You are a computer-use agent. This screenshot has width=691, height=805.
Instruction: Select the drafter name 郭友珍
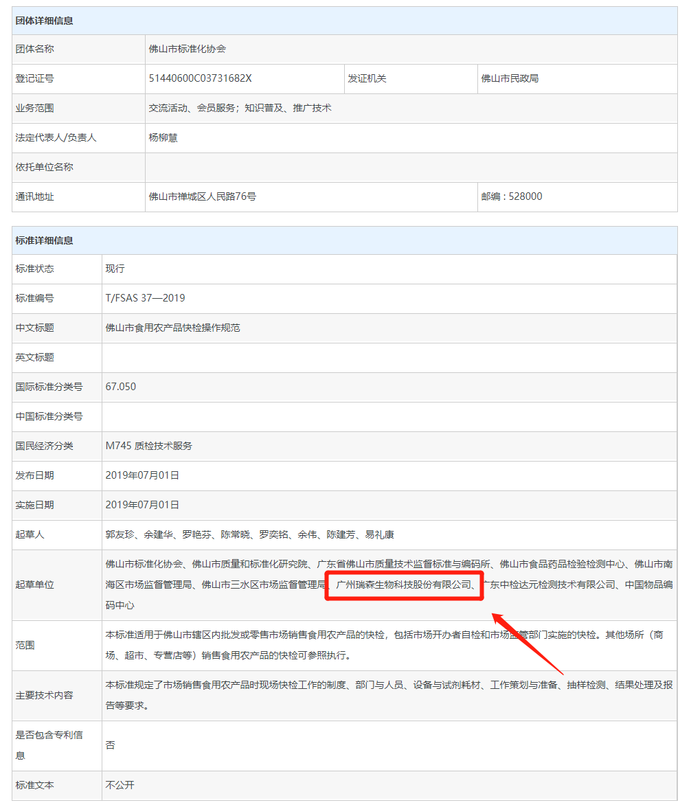[x=120, y=534]
